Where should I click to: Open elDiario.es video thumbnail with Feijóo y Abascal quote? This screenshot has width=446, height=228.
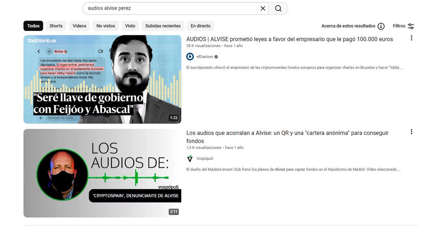tap(102, 79)
